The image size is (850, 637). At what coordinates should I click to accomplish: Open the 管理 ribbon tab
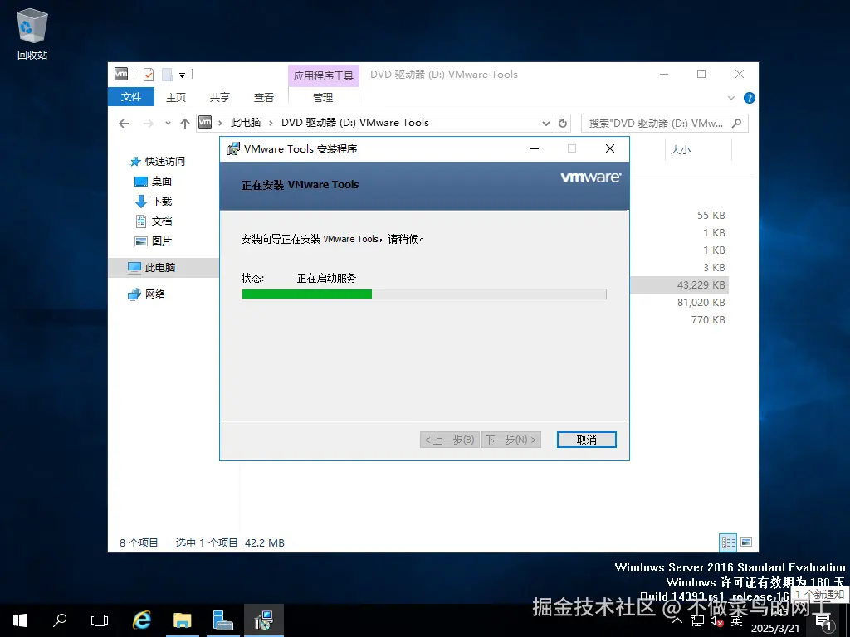pyautogui.click(x=323, y=98)
